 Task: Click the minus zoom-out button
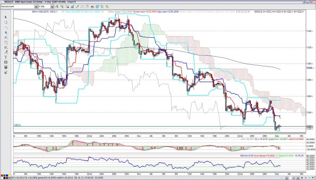(310, 178)
